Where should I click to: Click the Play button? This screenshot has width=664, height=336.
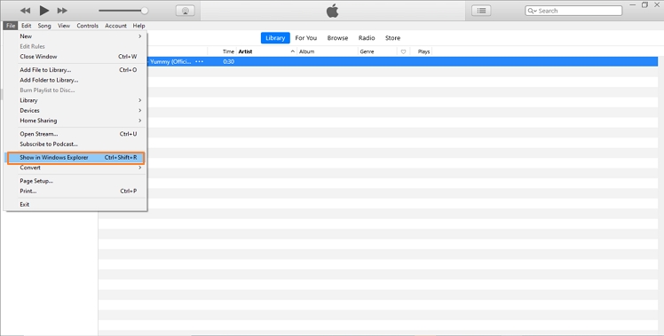point(44,10)
